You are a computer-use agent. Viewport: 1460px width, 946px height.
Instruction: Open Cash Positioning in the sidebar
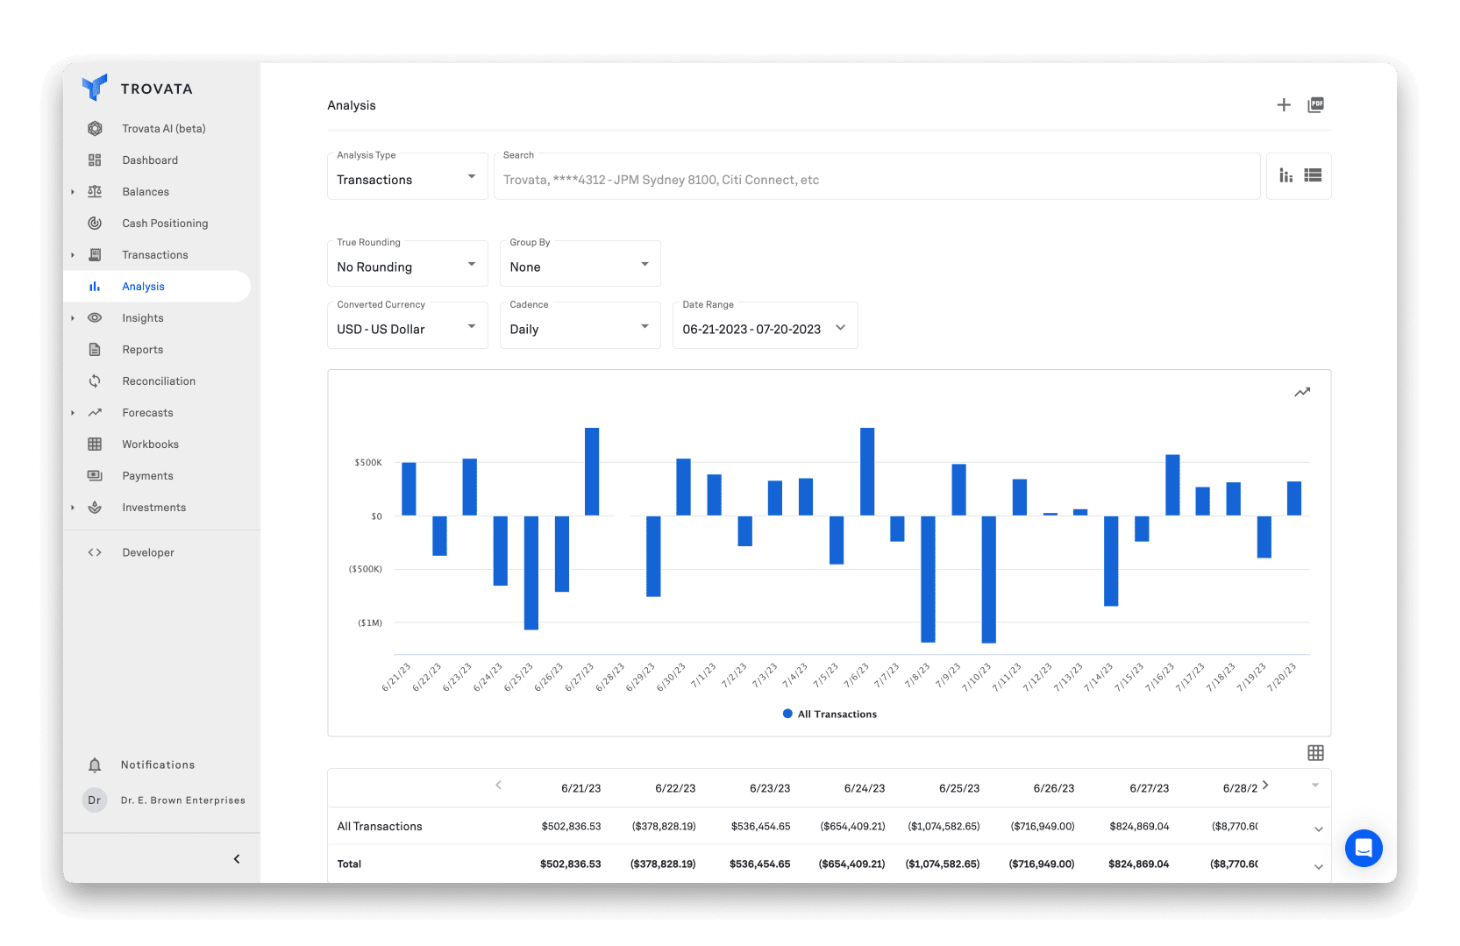click(165, 224)
